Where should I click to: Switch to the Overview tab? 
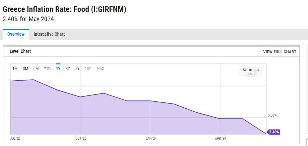coord(16,34)
